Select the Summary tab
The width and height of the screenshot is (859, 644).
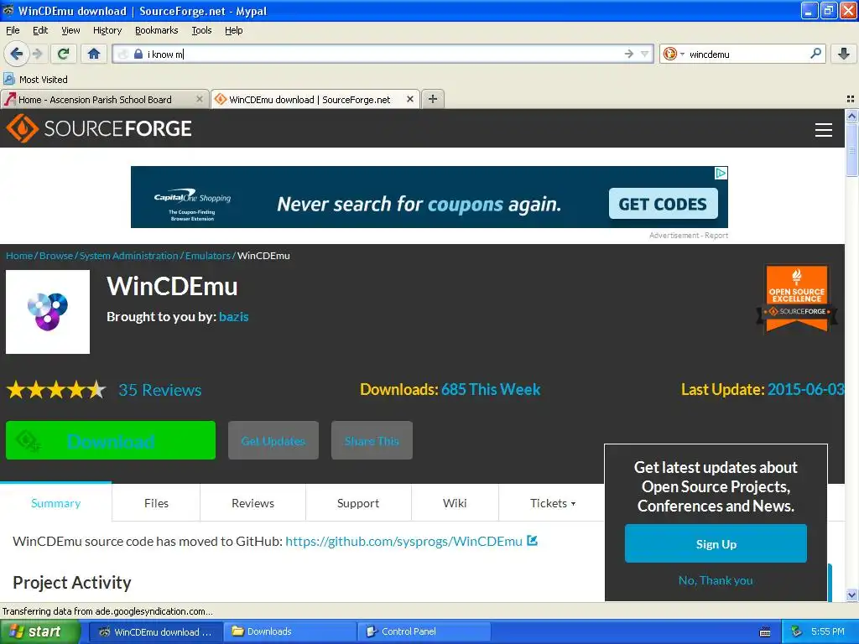56,503
